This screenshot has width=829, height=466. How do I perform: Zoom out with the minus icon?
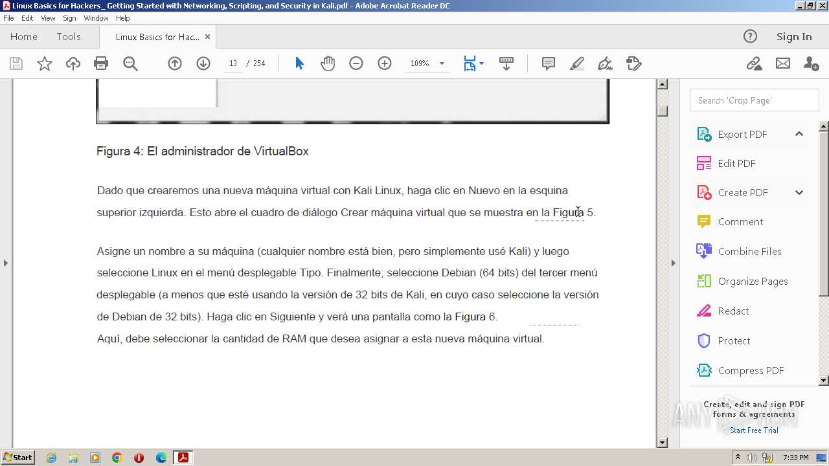356,63
